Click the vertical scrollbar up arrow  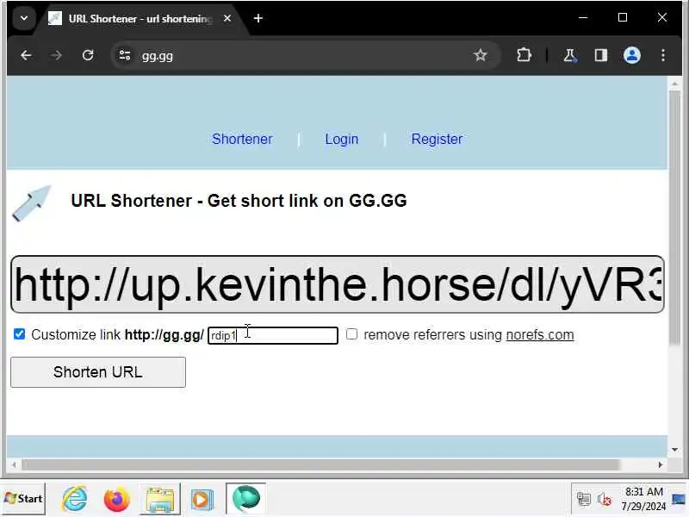[x=674, y=84]
